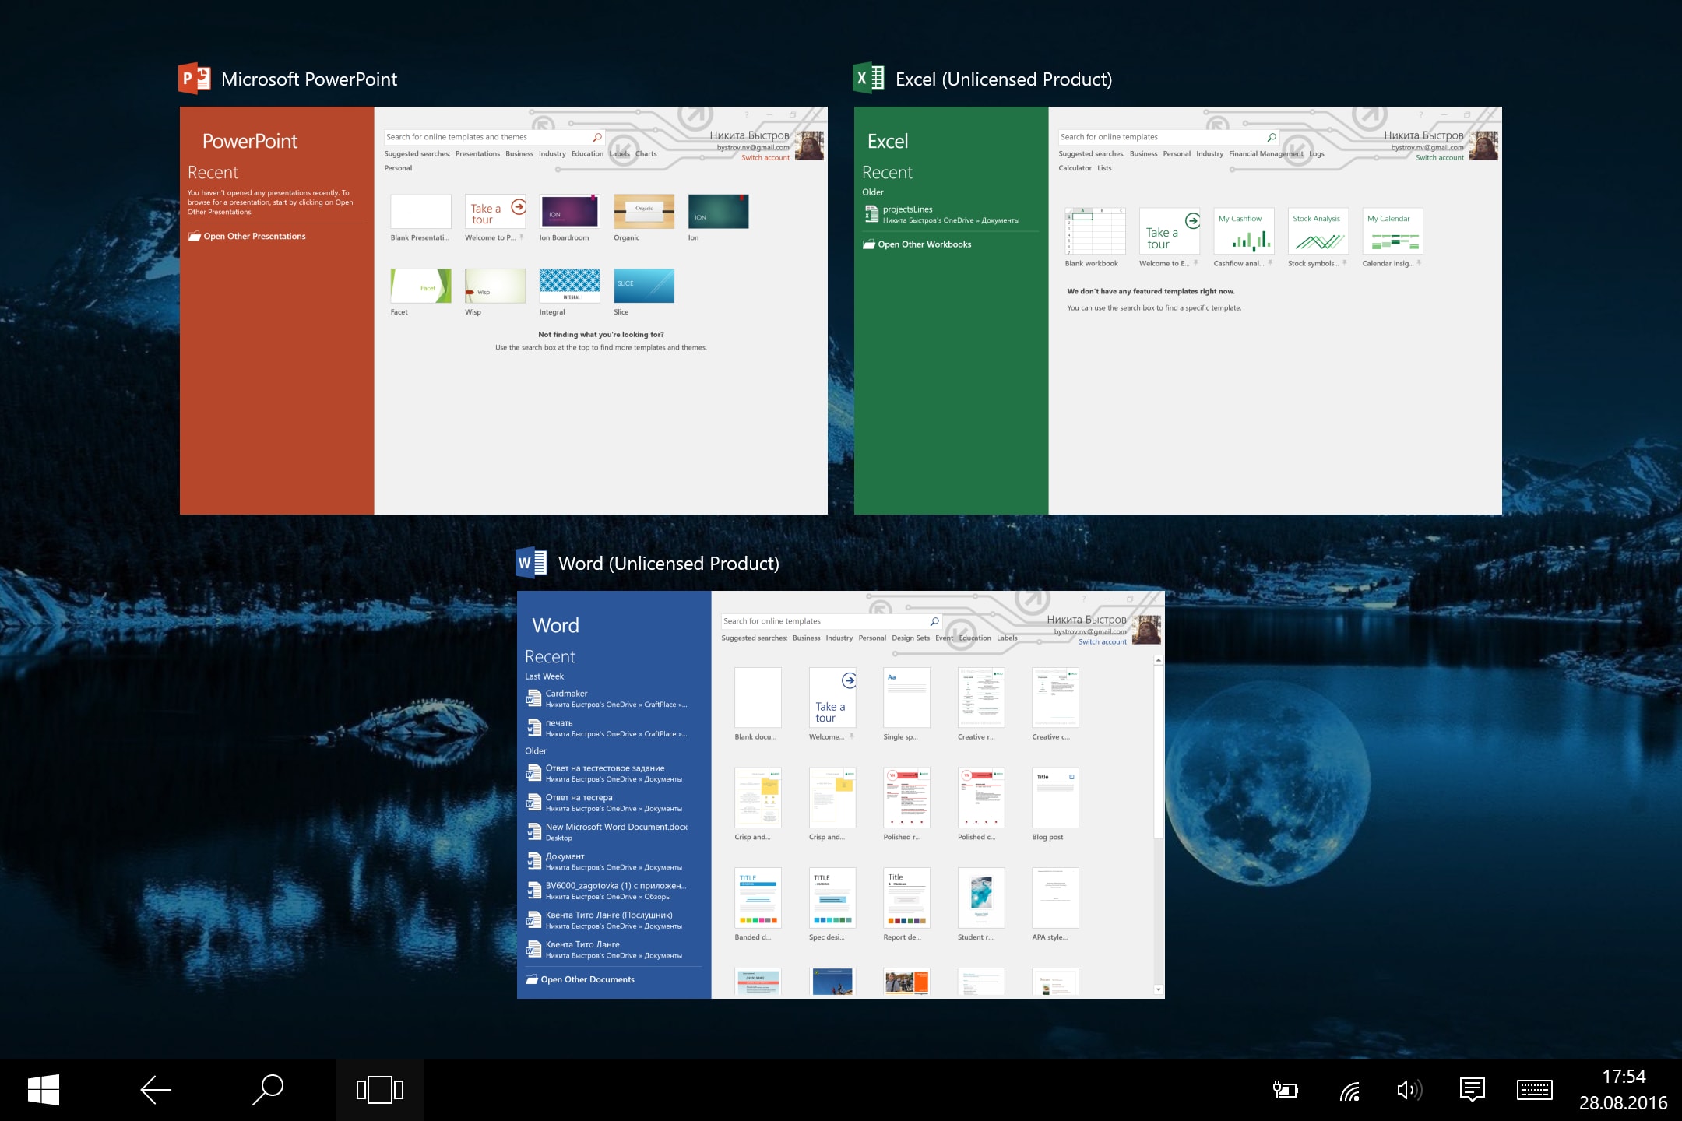Open New Microsoft Word Document.docx
The width and height of the screenshot is (1682, 1121).
tap(613, 832)
